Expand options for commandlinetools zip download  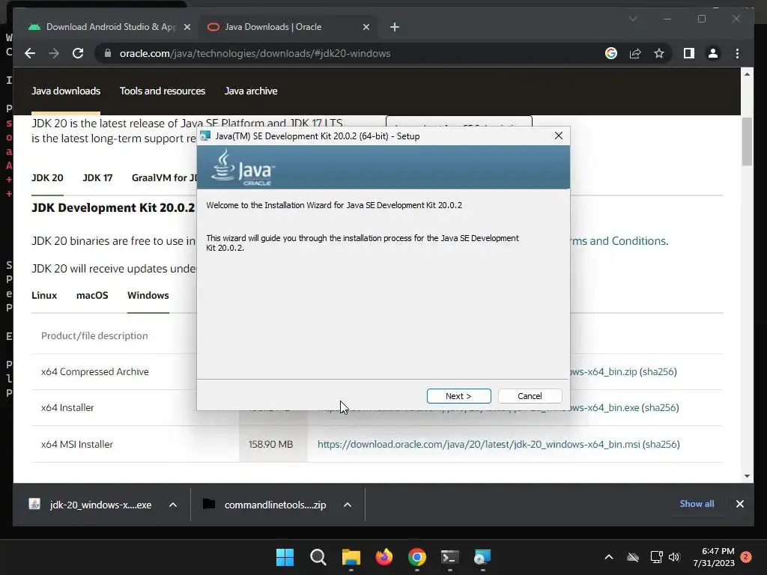tap(348, 505)
